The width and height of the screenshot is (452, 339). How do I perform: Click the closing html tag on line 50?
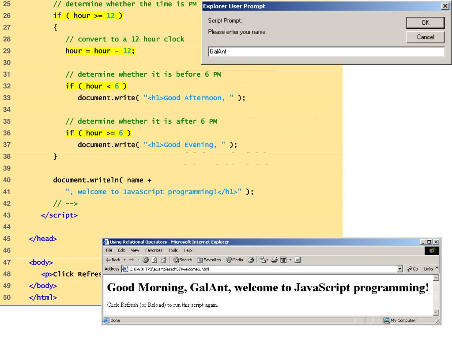43,297
